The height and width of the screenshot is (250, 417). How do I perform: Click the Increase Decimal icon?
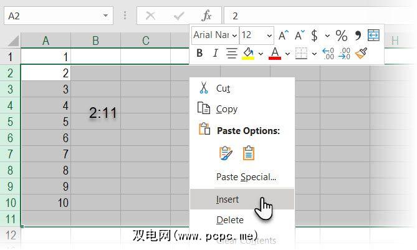[x=328, y=54]
